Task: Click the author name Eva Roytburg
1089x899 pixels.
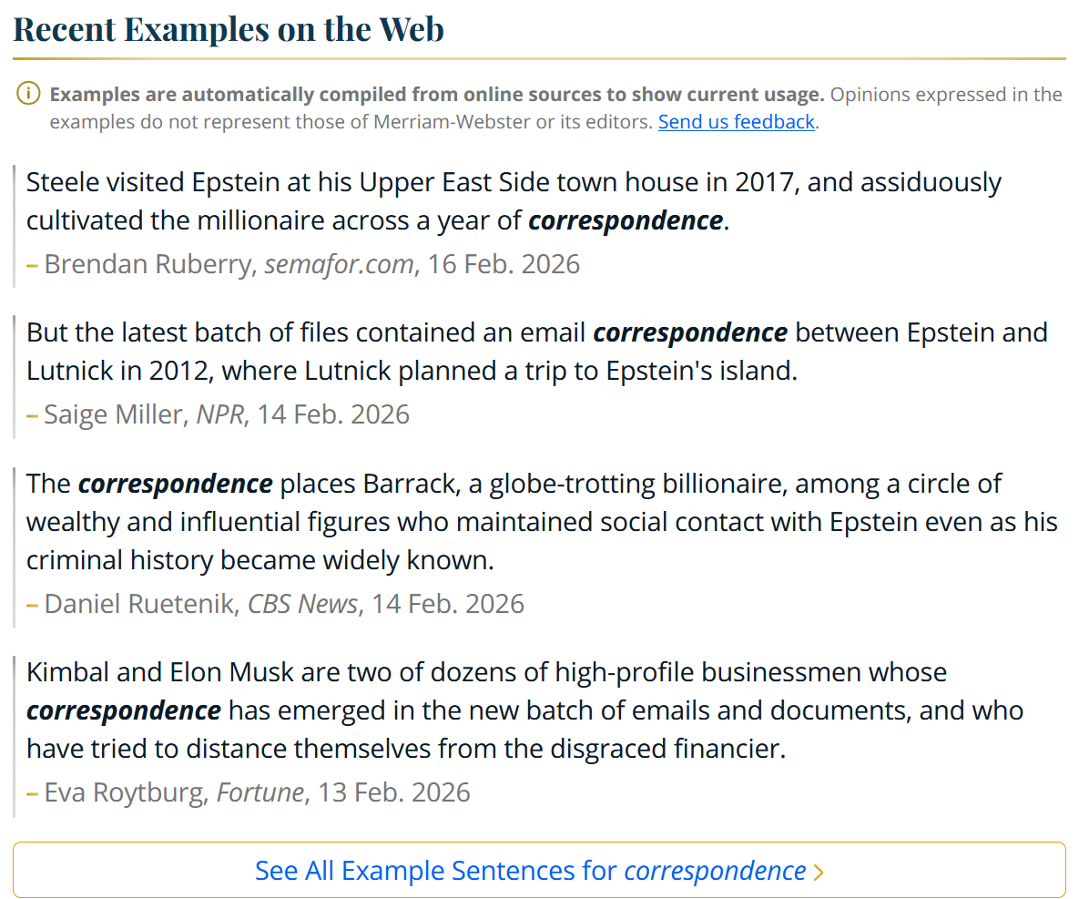Action: coord(124,792)
